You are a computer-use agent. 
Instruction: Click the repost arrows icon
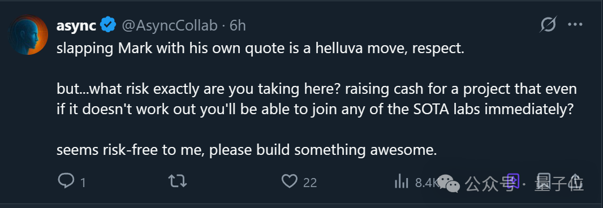tap(178, 181)
